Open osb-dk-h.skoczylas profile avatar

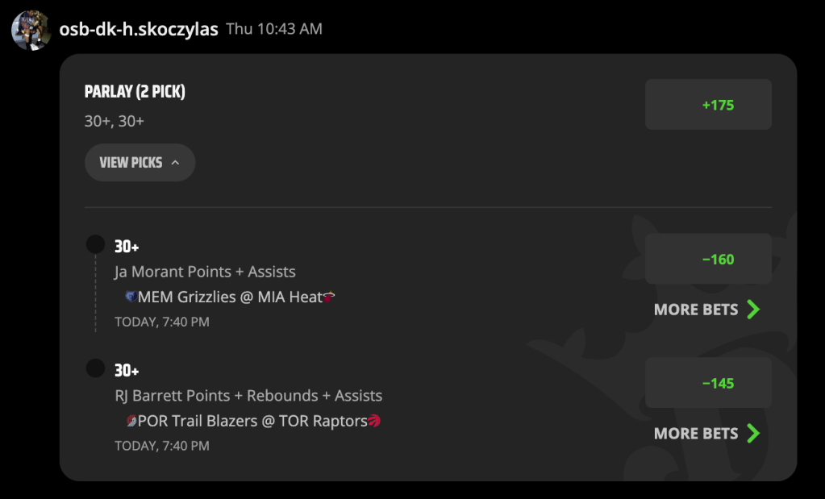[31, 31]
